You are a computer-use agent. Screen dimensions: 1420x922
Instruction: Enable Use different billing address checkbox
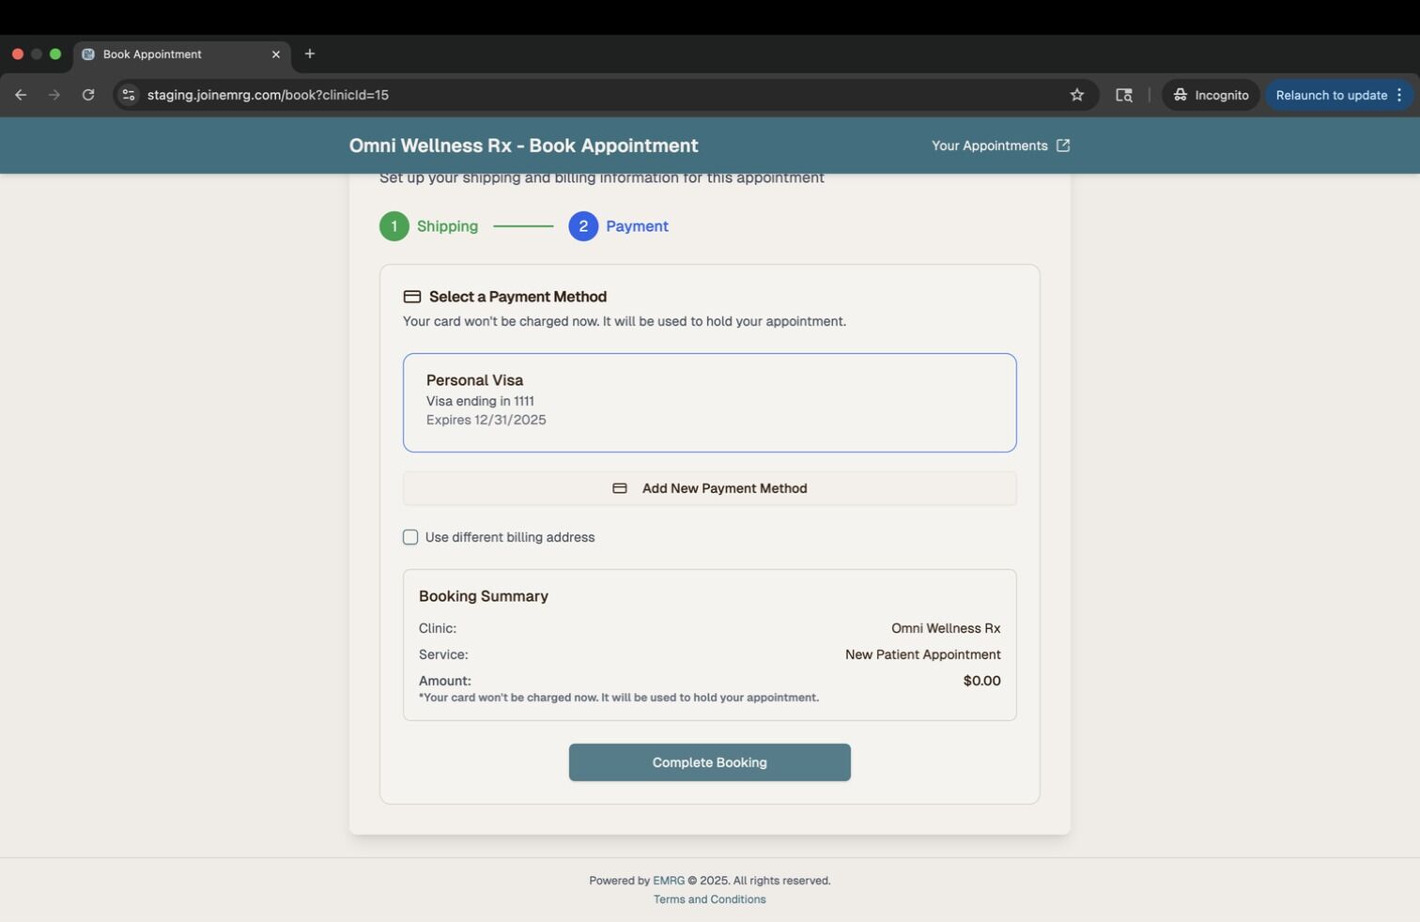tap(410, 537)
